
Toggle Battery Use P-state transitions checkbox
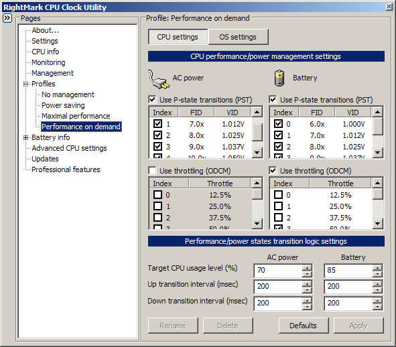[x=273, y=100]
